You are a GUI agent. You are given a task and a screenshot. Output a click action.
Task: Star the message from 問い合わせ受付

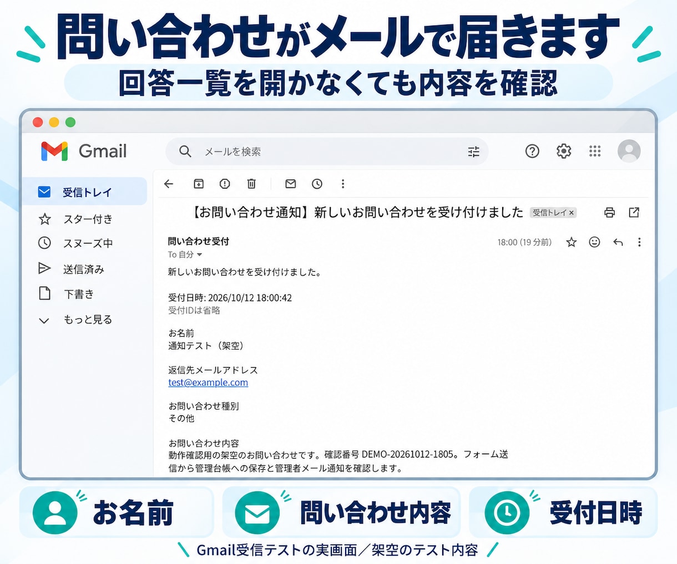click(571, 242)
